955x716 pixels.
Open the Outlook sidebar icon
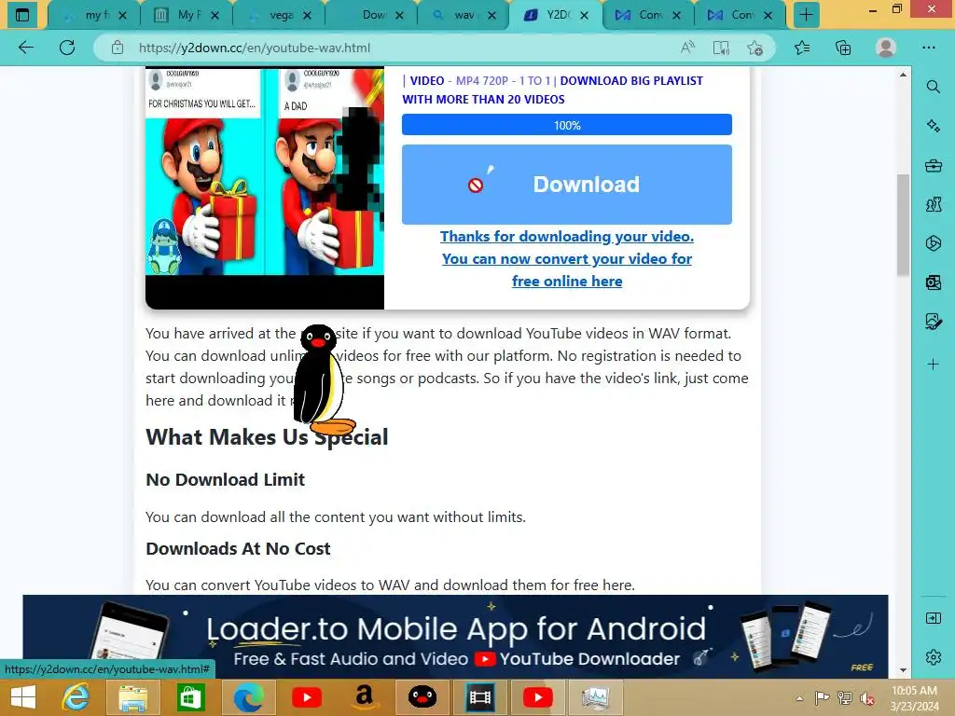click(x=933, y=282)
